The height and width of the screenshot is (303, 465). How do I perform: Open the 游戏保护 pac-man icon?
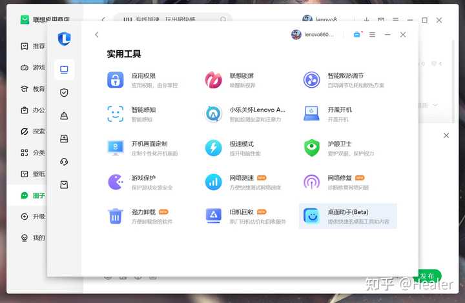click(x=116, y=182)
